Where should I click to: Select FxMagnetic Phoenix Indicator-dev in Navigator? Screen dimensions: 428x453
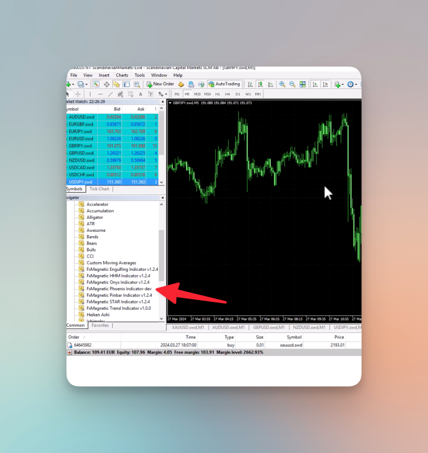[119, 288]
